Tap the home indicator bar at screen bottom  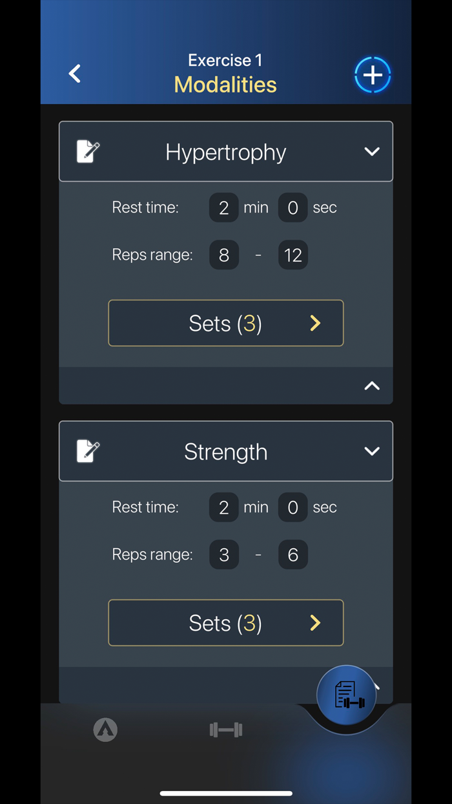click(x=225, y=792)
